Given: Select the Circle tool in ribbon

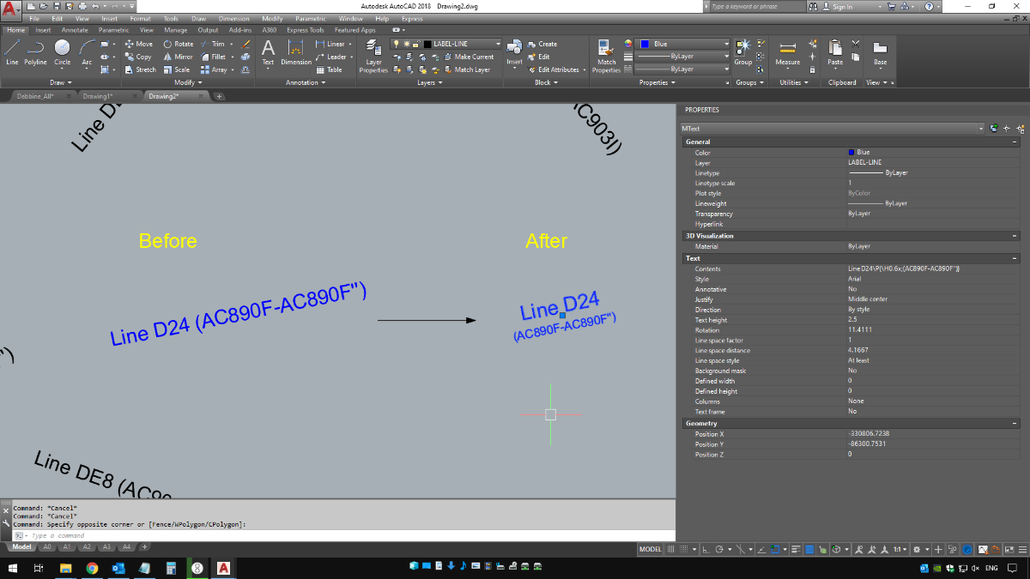Looking at the screenshot, I should click(62, 53).
